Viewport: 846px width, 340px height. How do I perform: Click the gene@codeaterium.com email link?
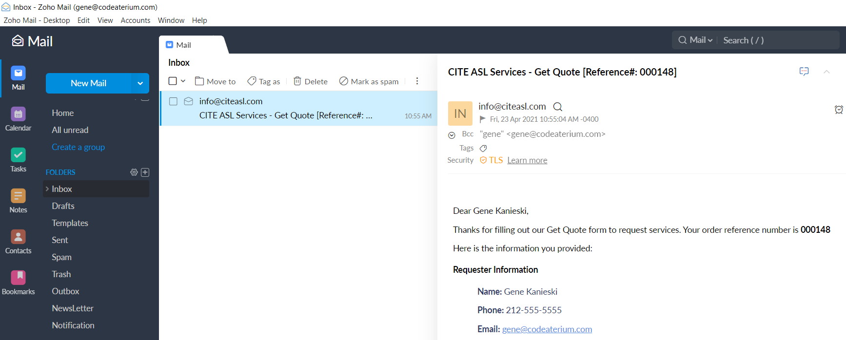point(547,329)
